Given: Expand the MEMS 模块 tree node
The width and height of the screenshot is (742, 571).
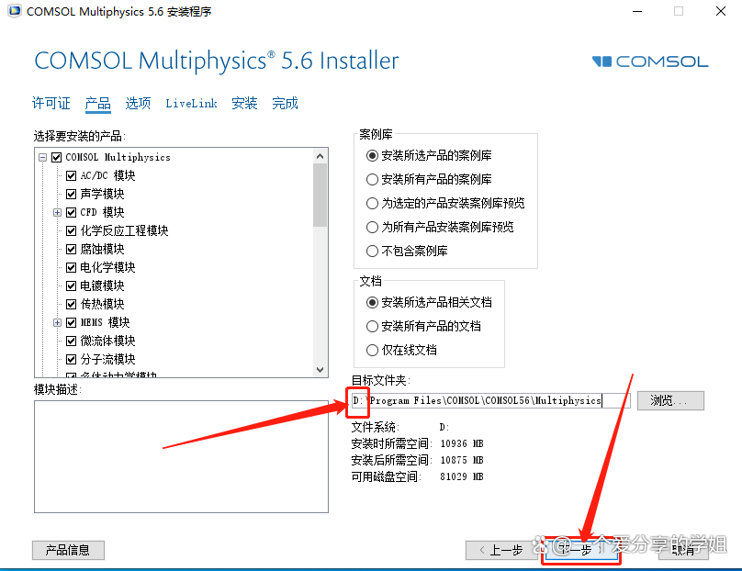Looking at the screenshot, I should (x=57, y=322).
